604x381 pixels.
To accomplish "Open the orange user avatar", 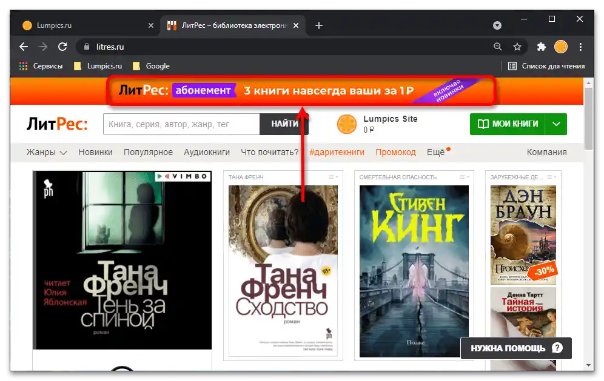I will [x=347, y=124].
